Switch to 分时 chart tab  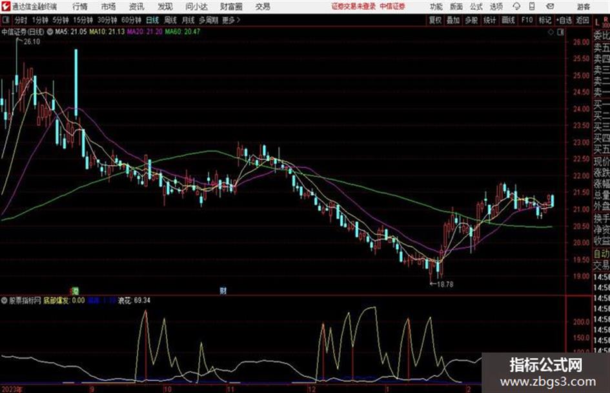(x=21, y=20)
